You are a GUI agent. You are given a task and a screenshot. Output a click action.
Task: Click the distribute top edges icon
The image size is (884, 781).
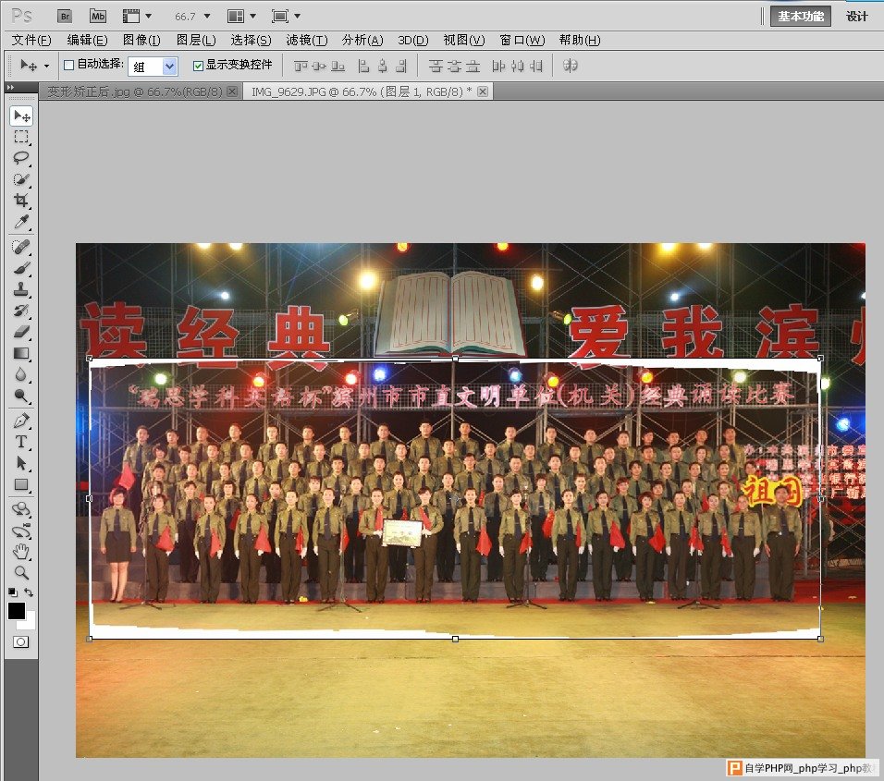click(x=436, y=66)
